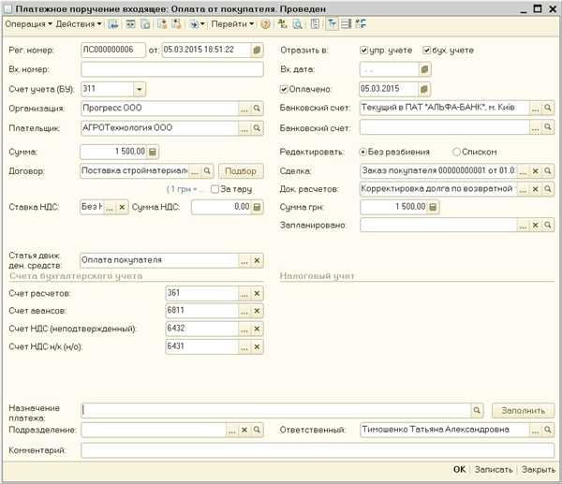The width and height of the screenshot is (562, 484).
Task: Click the toolbar magnifier-over-document icon
Action: [297, 24]
